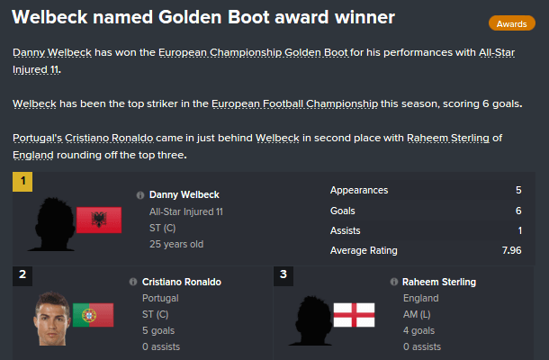This screenshot has height=360, width=549.
Task: Click the England flag icon
Action: pos(354,315)
